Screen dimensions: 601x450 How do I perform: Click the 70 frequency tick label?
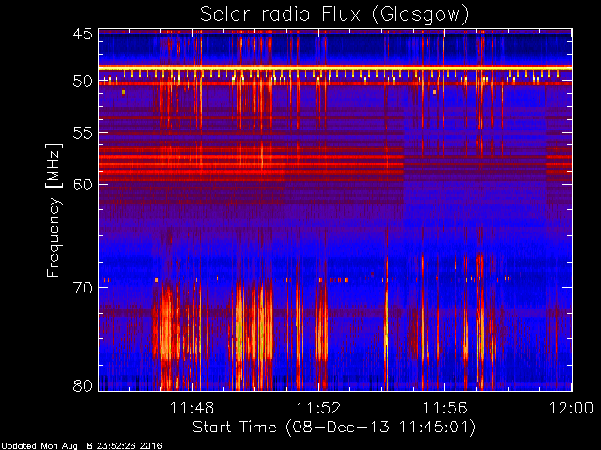pyautogui.click(x=83, y=288)
